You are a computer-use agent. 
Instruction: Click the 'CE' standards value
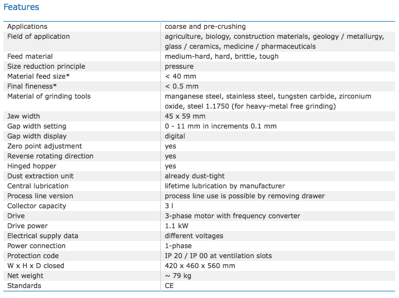click(170, 286)
